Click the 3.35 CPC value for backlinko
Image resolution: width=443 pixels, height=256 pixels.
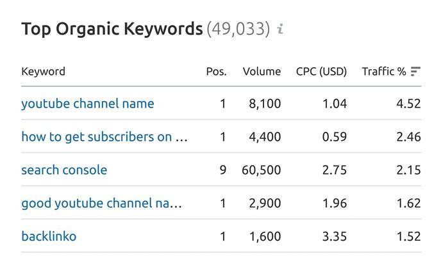[335, 236]
